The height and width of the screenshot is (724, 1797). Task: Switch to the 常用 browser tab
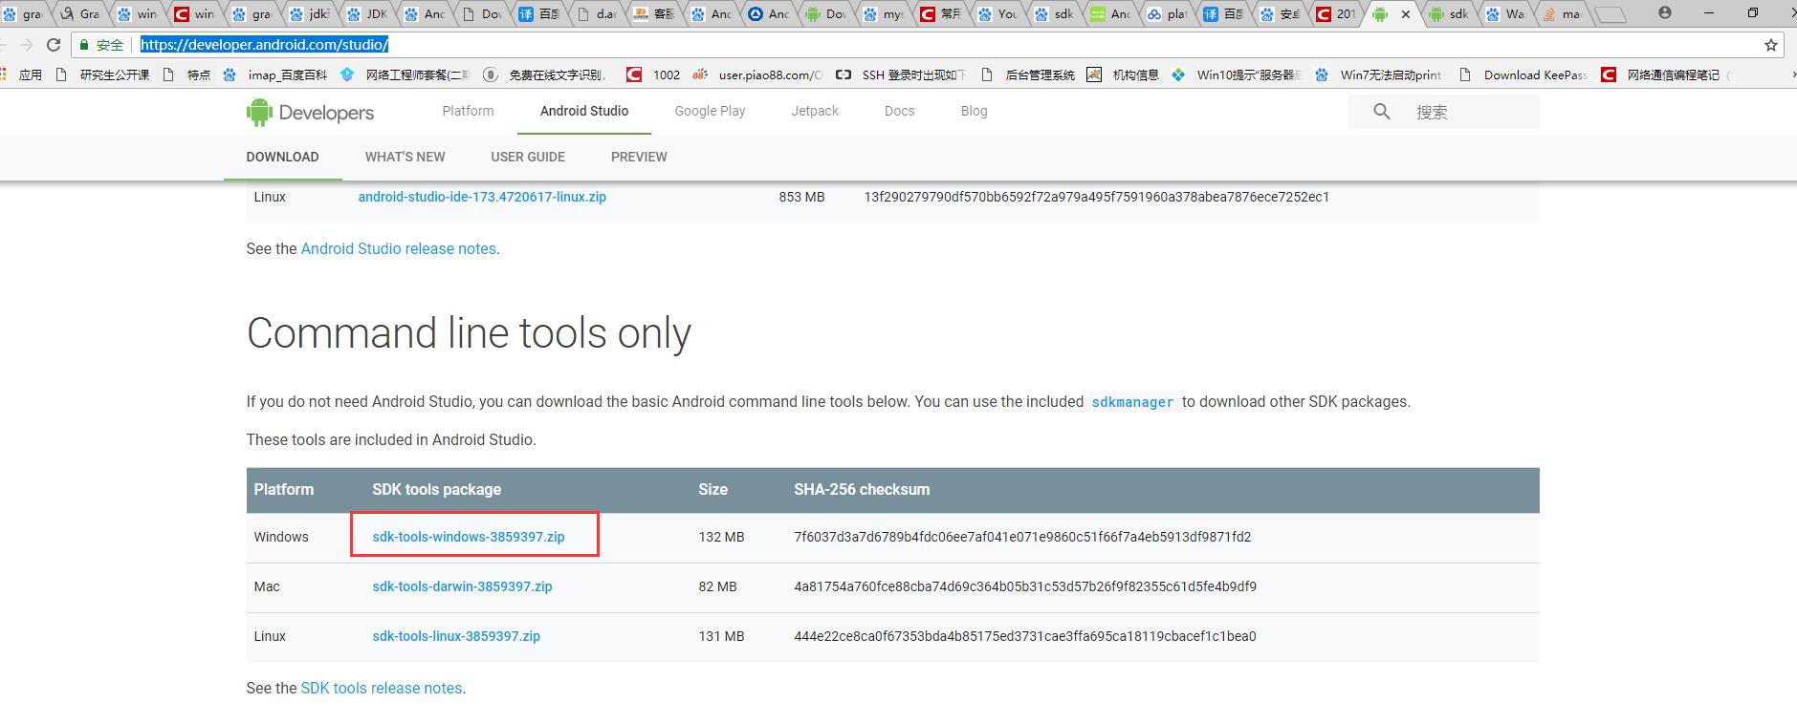point(941,14)
